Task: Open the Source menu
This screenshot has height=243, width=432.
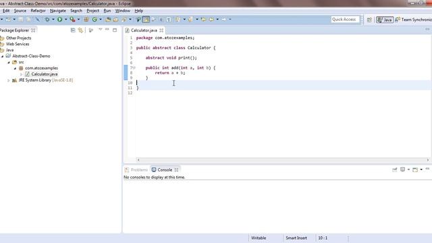Action: click(x=20, y=11)
